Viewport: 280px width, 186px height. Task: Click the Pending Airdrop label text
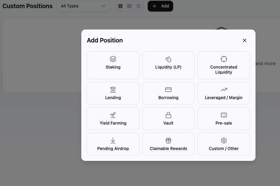click(113, 149)
